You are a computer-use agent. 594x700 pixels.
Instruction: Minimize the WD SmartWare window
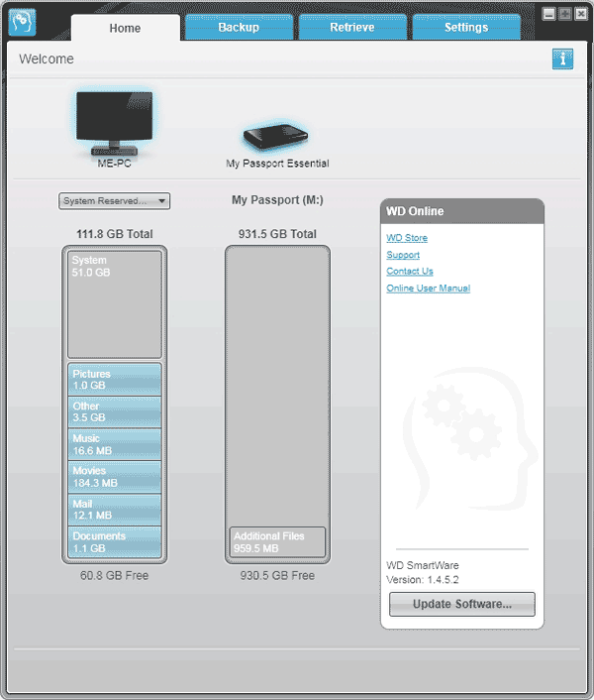549,14
